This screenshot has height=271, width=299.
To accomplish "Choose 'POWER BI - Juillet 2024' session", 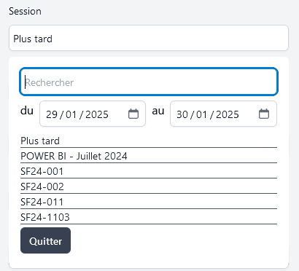I will [149, 156].
